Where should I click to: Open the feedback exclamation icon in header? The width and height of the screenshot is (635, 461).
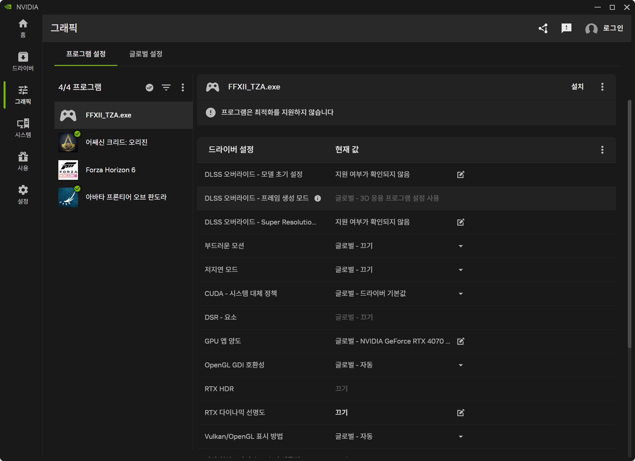click(567, 28)
